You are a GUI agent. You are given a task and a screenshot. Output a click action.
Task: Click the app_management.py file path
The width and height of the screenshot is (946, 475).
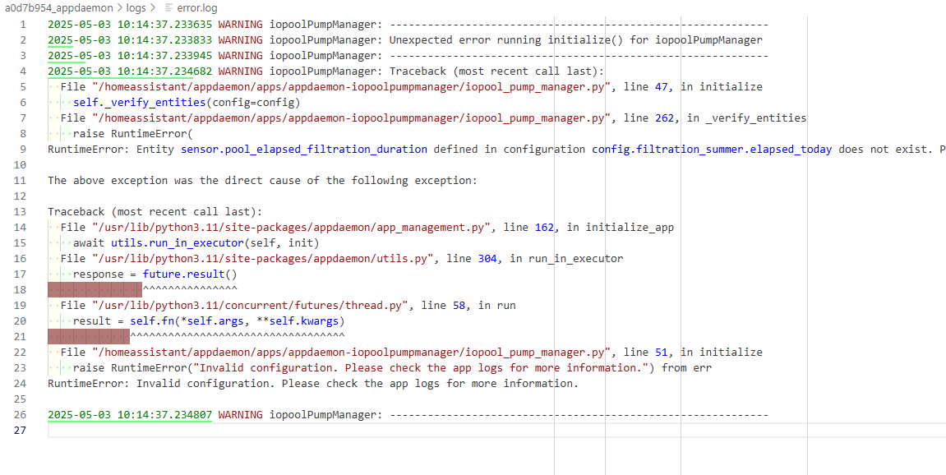click(291, 228)
